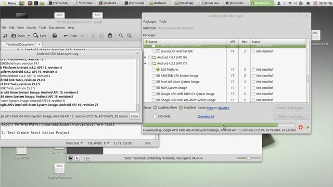Open gedit Documents menu
Screen dimensions: 333x187
coord(57,28)
